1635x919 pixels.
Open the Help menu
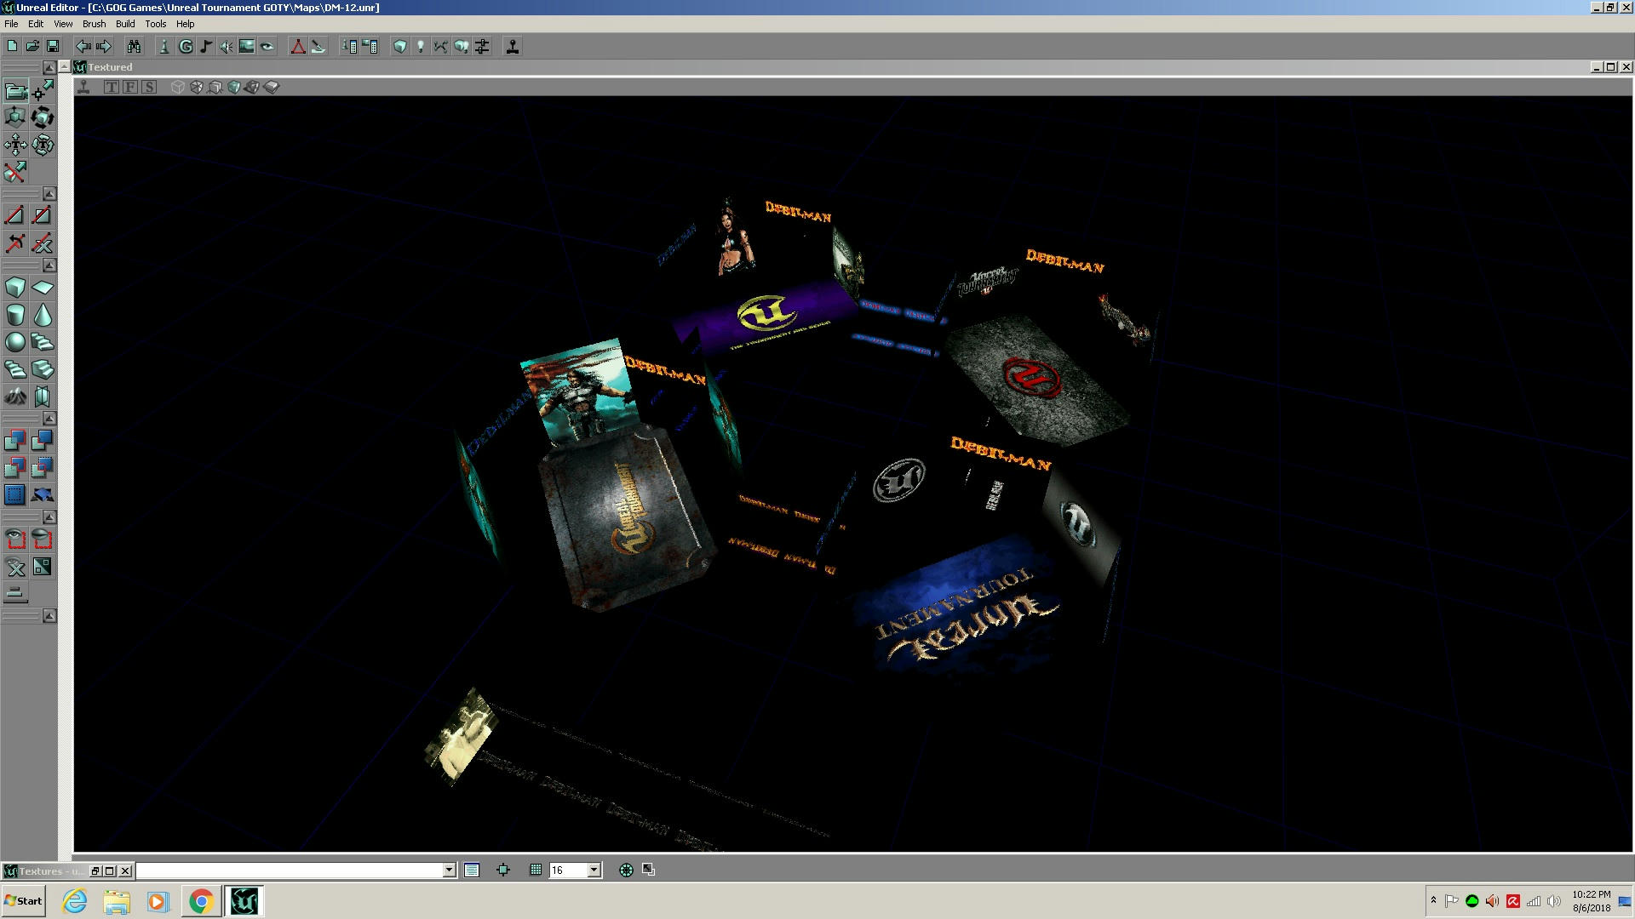pyautogui.click(x=185, y=24)
